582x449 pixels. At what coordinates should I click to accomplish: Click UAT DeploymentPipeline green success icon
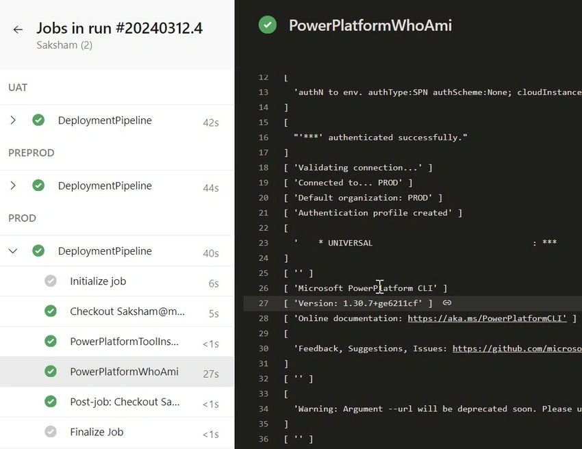coord(38,120)
